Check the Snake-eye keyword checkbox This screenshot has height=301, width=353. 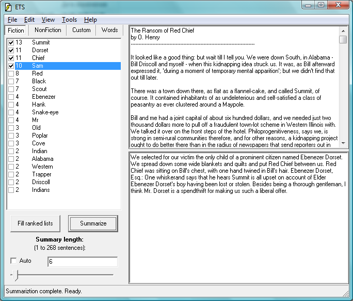11,112
